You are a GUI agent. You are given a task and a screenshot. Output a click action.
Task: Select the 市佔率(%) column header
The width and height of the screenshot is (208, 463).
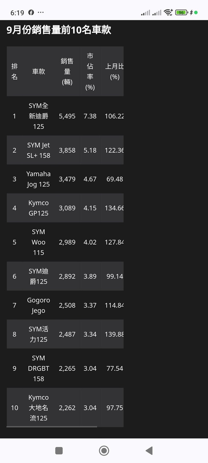click(x=90, y=71)
